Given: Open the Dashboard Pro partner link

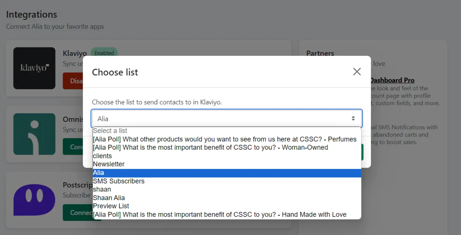Looking at the screenshot, I should pyautogui.click(x=392, y=80).
